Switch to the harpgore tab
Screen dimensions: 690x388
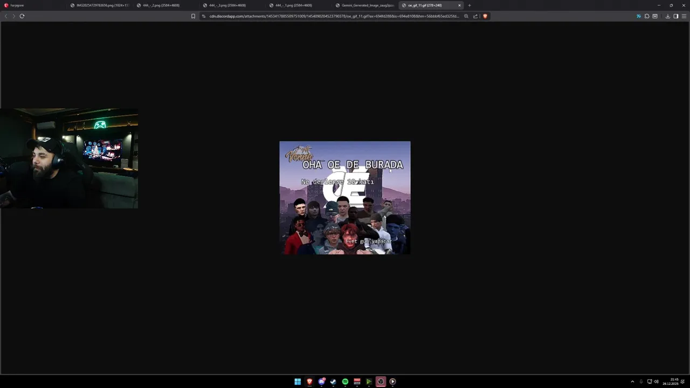[x=33, y=5]
